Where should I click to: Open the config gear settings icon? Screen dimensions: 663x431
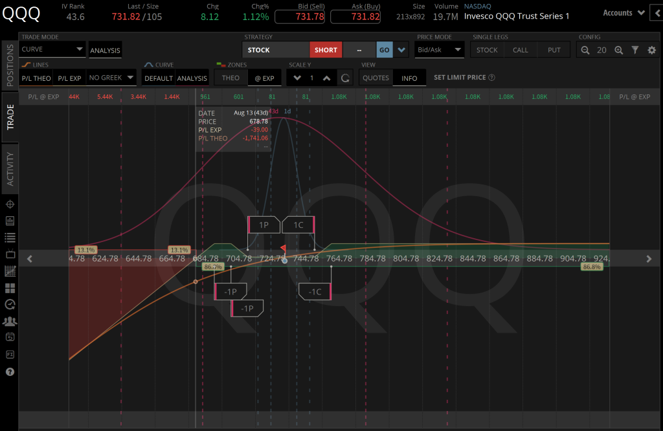pos(651,50)
